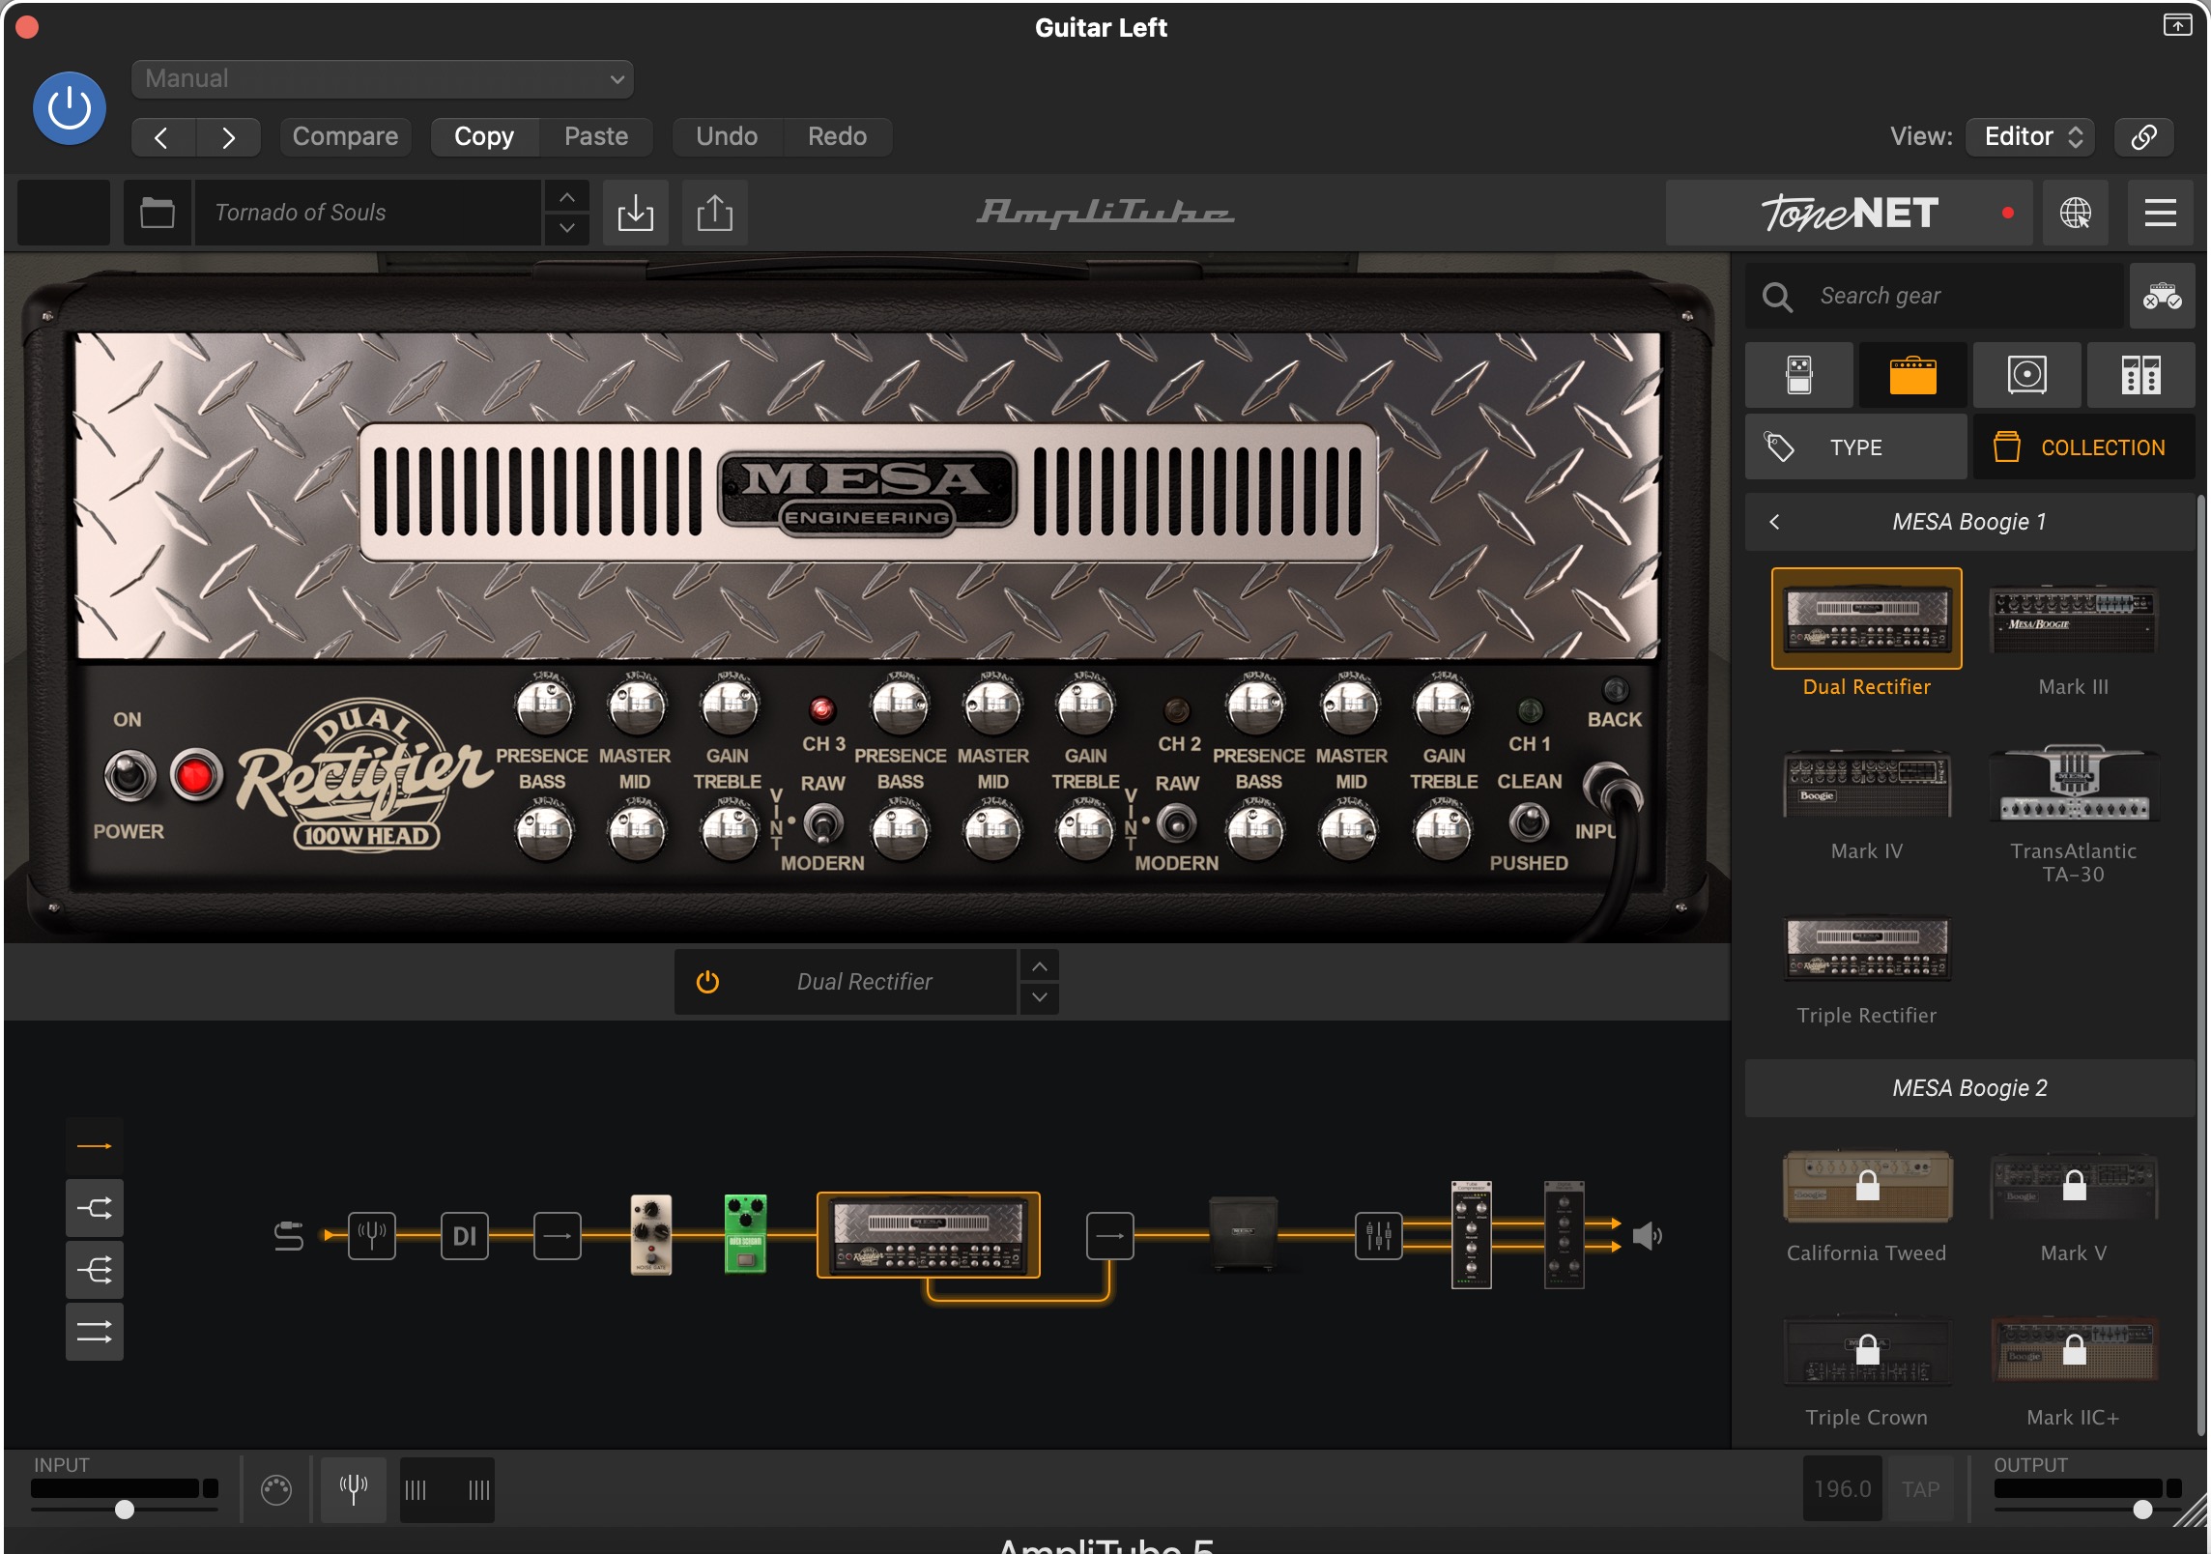Click the Undo button
Screen dimensions: 2211x1554
click(x=727, y=137)
